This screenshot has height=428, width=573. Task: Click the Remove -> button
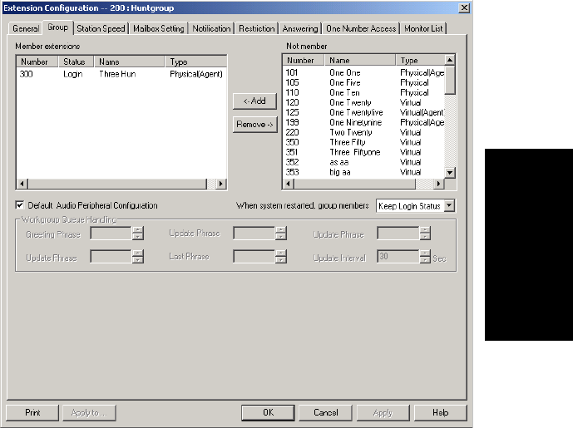254,125
